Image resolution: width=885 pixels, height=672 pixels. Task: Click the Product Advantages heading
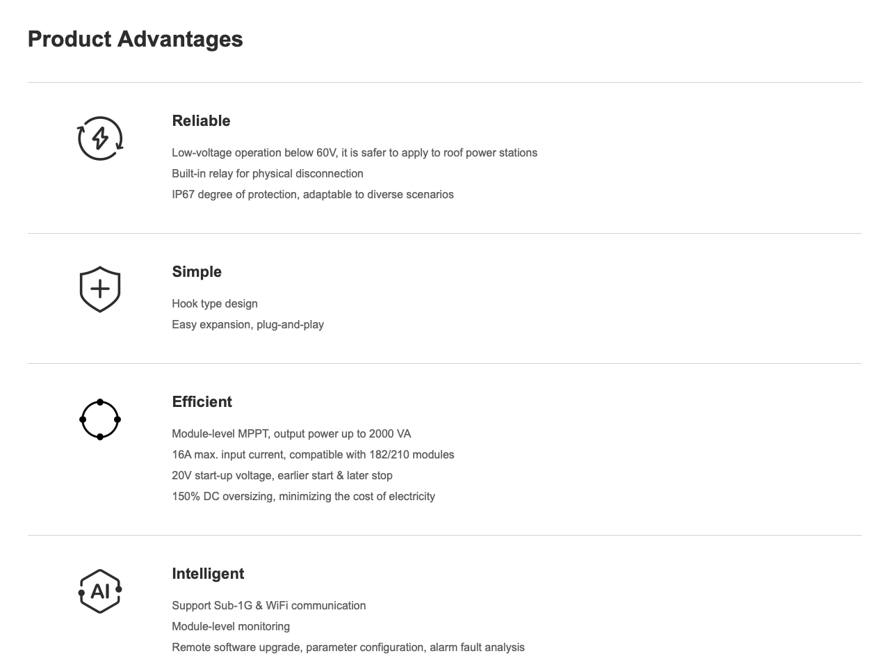pyautogui.click(x=136, y=39)
